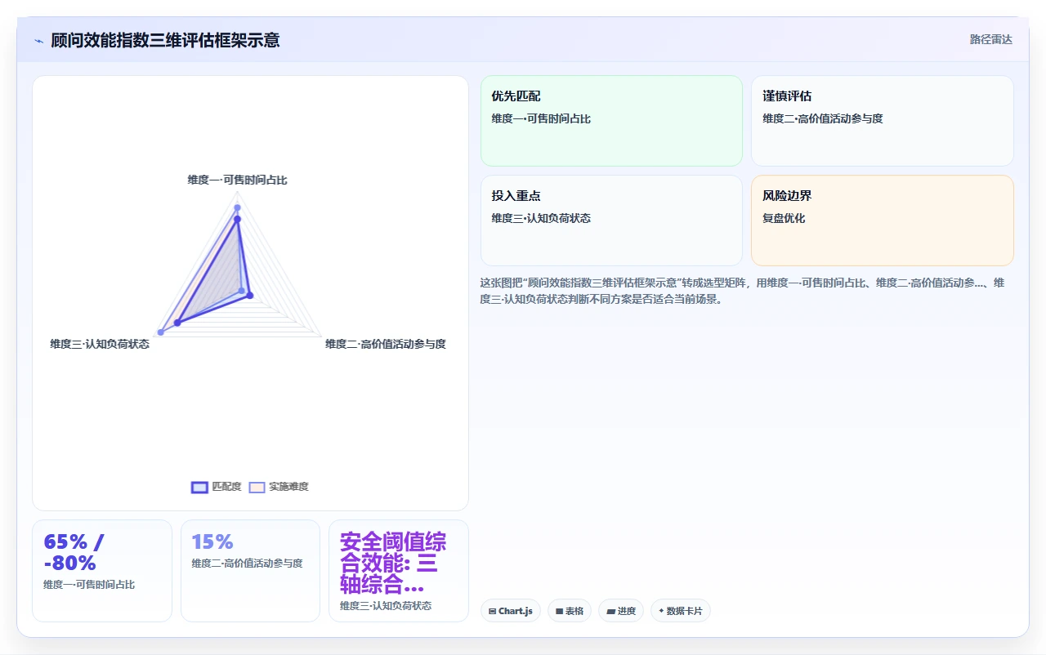Select the 表格 tag
The width and height of the screenshot is (1046, 655).
click(570, 611)
